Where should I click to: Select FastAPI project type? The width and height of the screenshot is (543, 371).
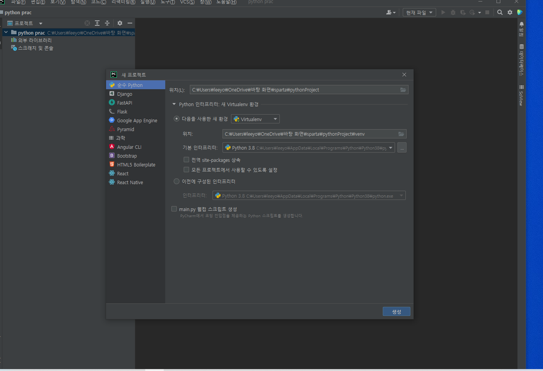click(x=135, y=103)
